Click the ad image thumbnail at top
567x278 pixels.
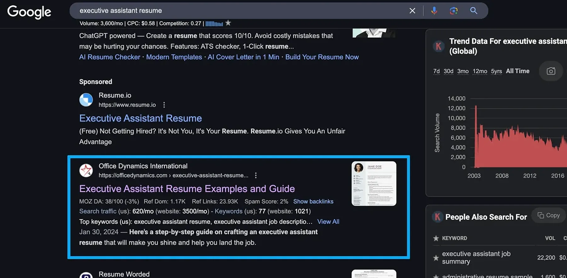pos(374,33)
